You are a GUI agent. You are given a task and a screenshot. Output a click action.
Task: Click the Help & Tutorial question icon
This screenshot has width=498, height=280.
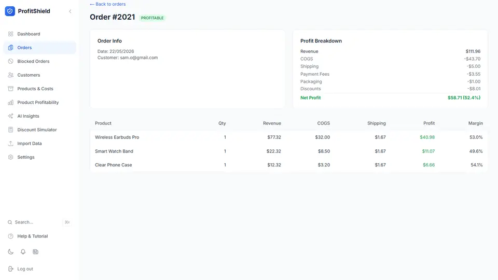(x=10, y=236)
